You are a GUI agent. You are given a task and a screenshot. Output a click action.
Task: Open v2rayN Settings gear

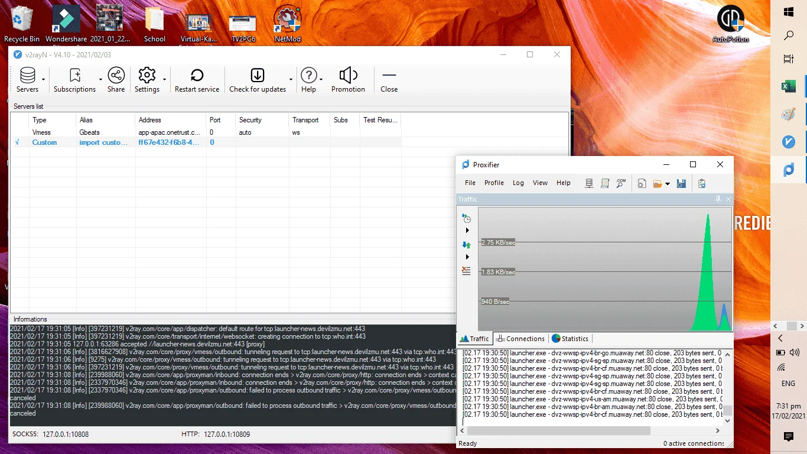pyautogui.click(x=147, y=80)
